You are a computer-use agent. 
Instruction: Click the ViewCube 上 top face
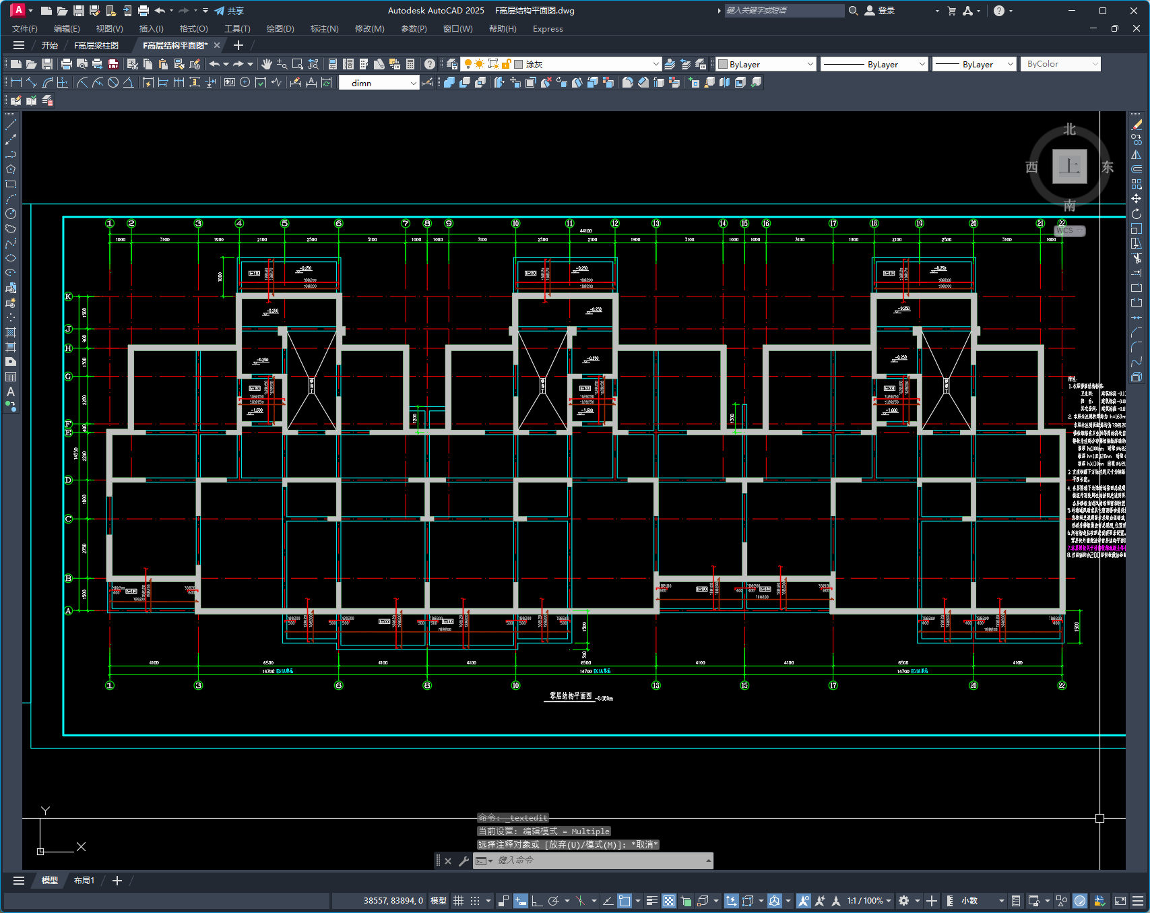coord(1069,166)
